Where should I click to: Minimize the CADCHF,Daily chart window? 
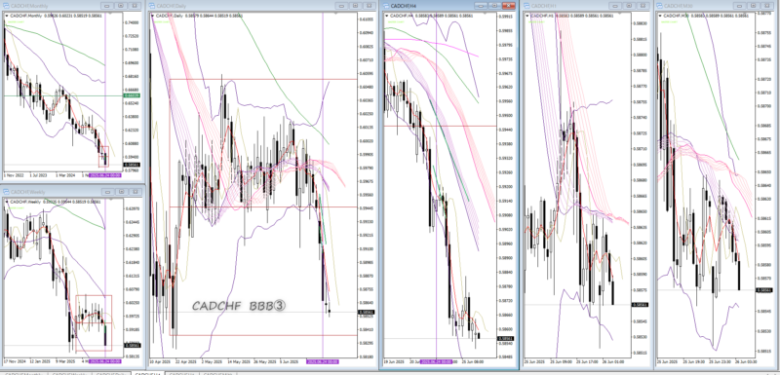tap(341, 6)
